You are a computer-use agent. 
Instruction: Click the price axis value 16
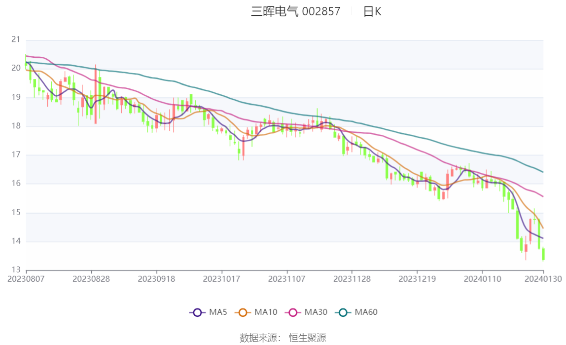click(x=16, y=184)
